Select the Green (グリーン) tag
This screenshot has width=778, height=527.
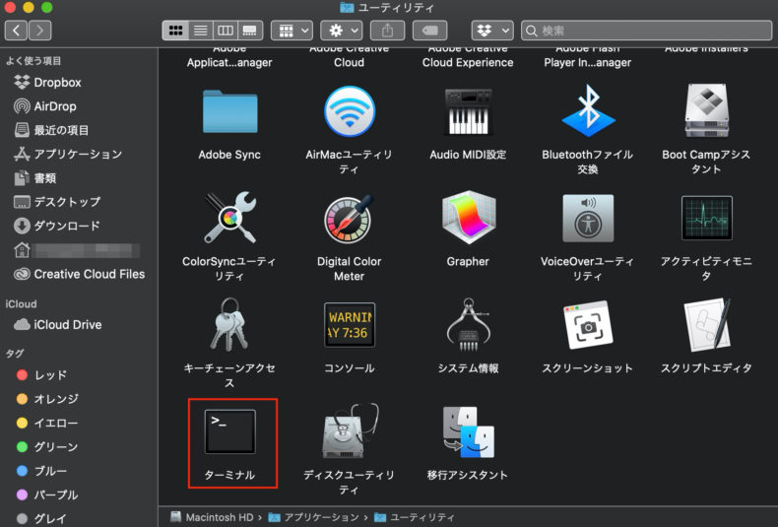tap(47, 446)
